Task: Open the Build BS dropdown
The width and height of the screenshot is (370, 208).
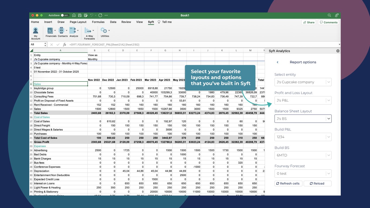Action: pyautogui.click(x=303, y=155)
